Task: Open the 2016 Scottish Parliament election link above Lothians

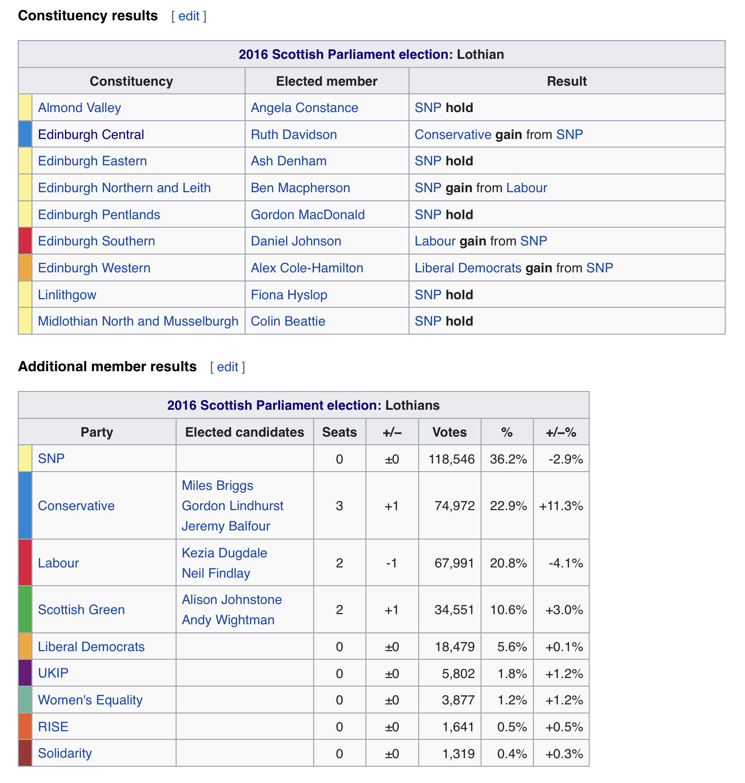Action: (272, 405)
